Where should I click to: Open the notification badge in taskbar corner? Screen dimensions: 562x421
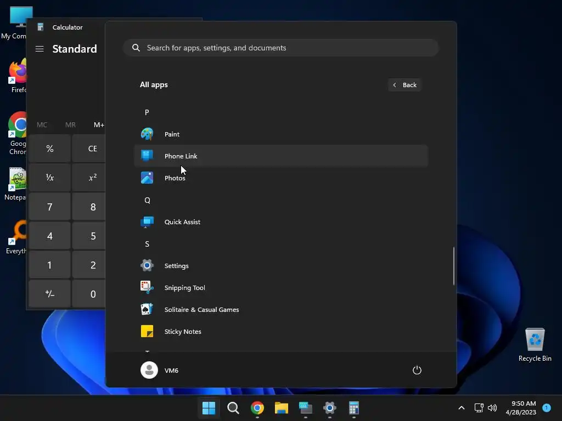(x=547, y=407)
